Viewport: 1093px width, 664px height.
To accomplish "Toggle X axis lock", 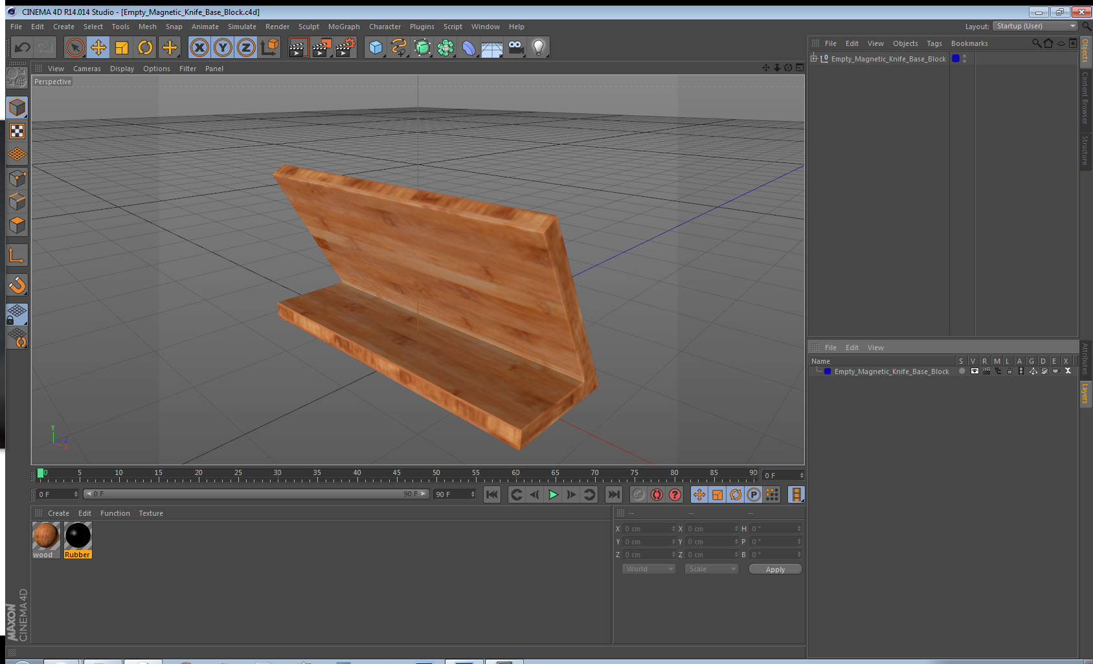I will click(x=199, y=47).
